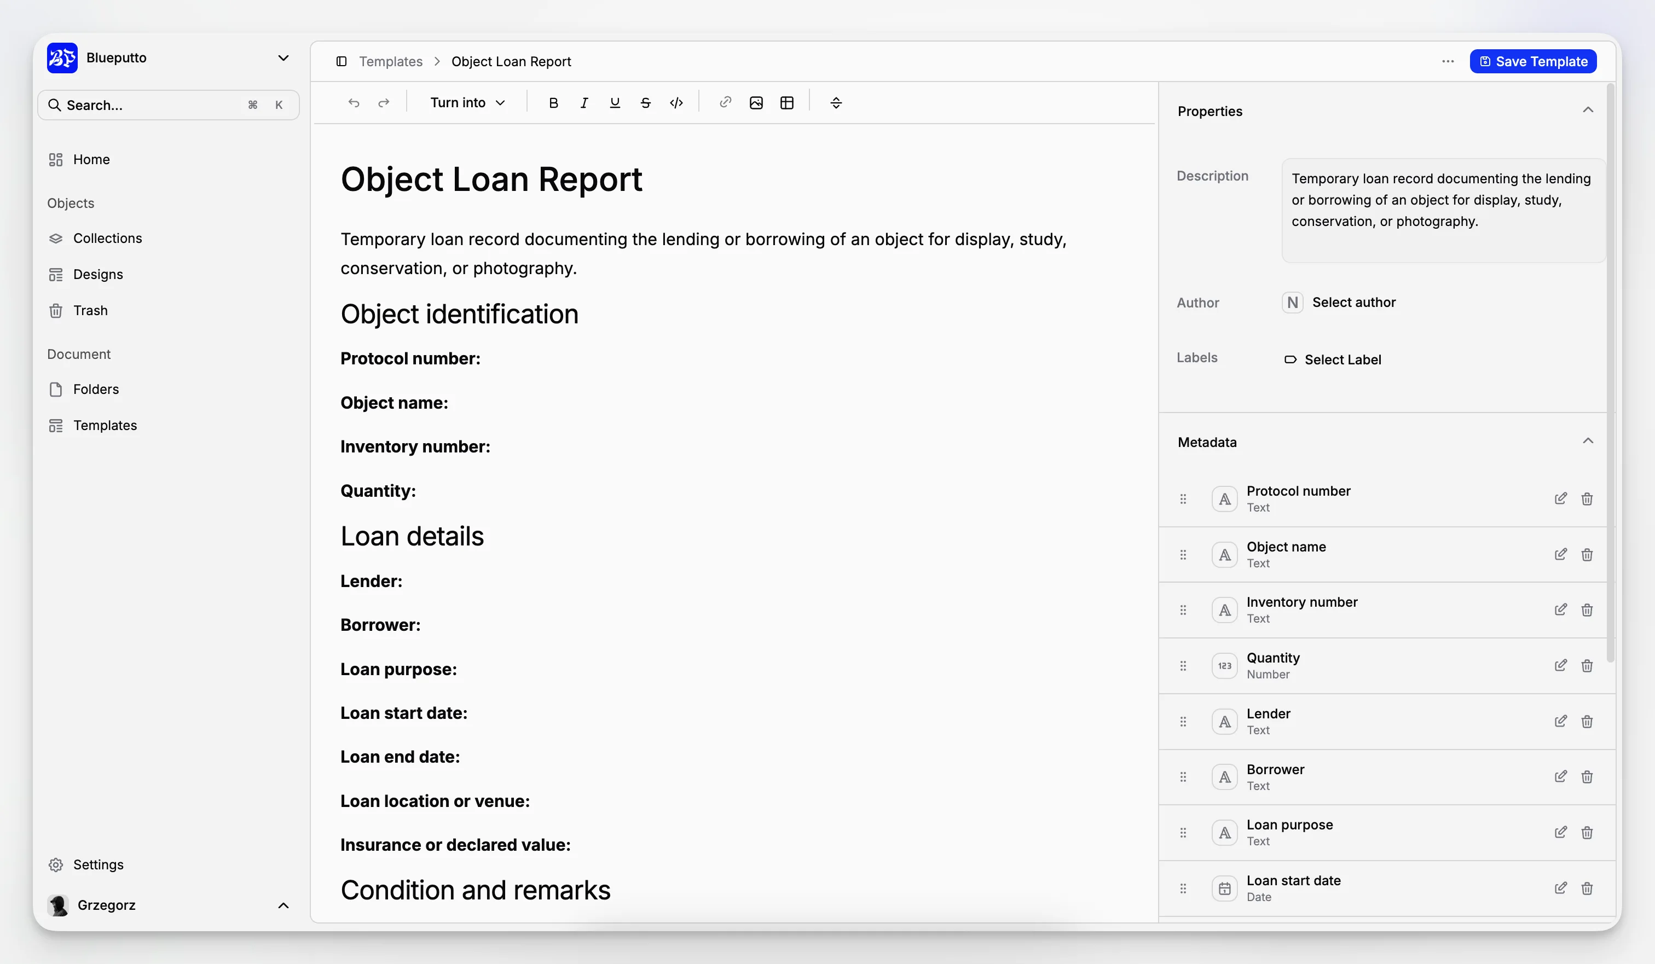Edit the Object name metadata field
1655x964 pixels.
pyautogui.click(x=1561, y=554)
